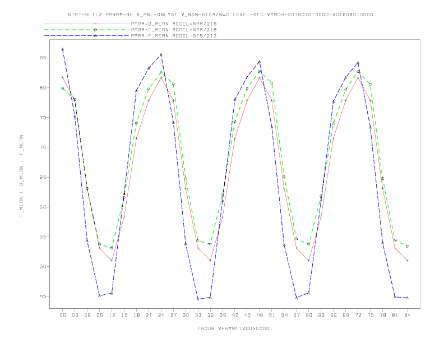Click x-axis forecast hour label 63
The image size is (444, 343).
(x=321, y=315)
